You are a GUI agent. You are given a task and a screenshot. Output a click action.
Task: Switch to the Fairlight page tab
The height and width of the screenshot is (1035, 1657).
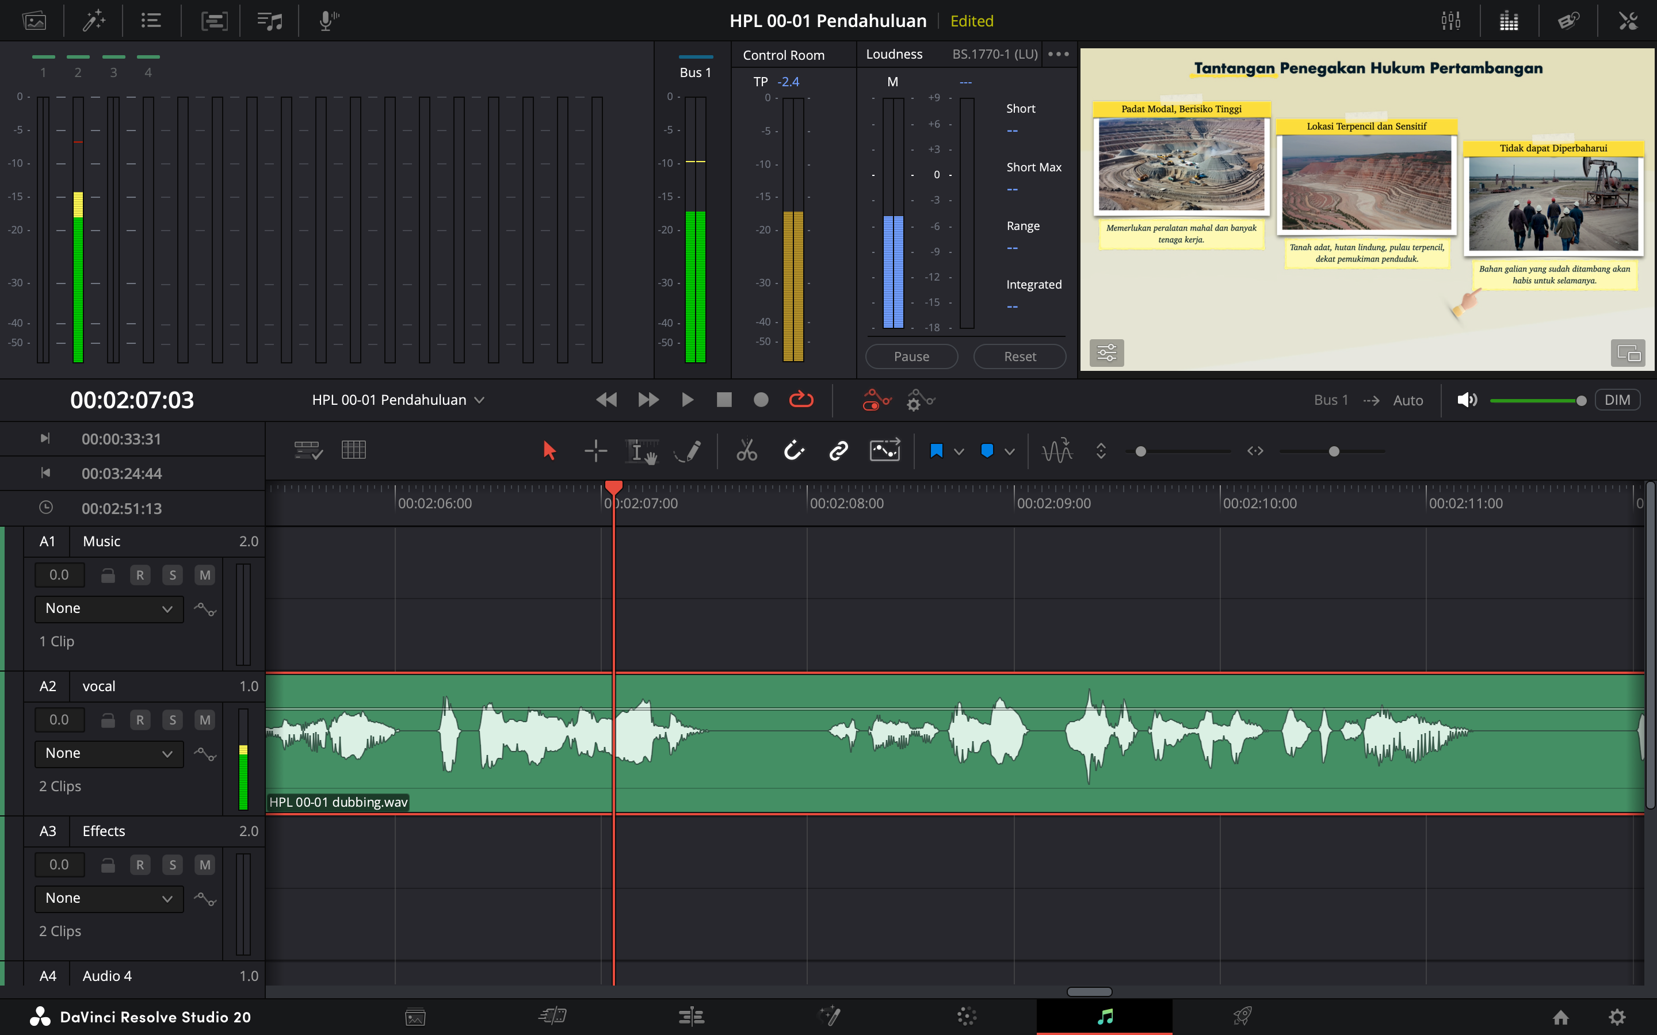[1104, 1016]
